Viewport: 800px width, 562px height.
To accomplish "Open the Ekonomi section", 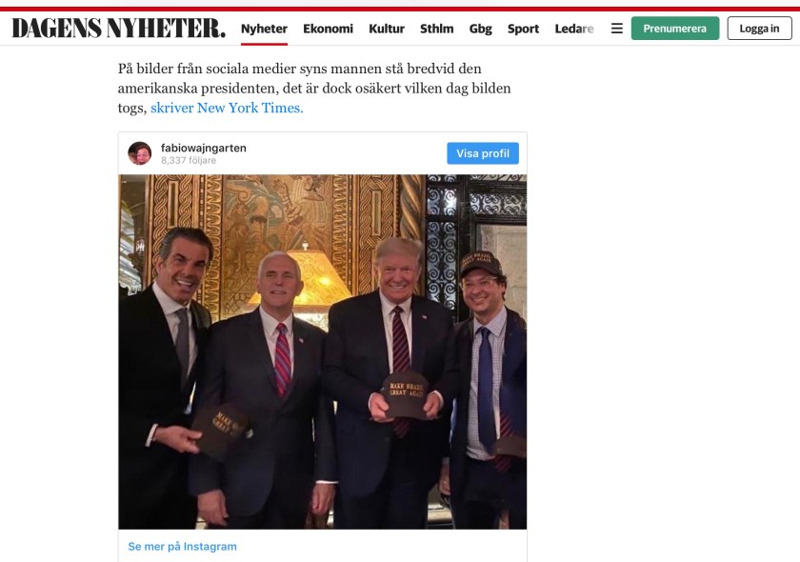I will (328, 29).
